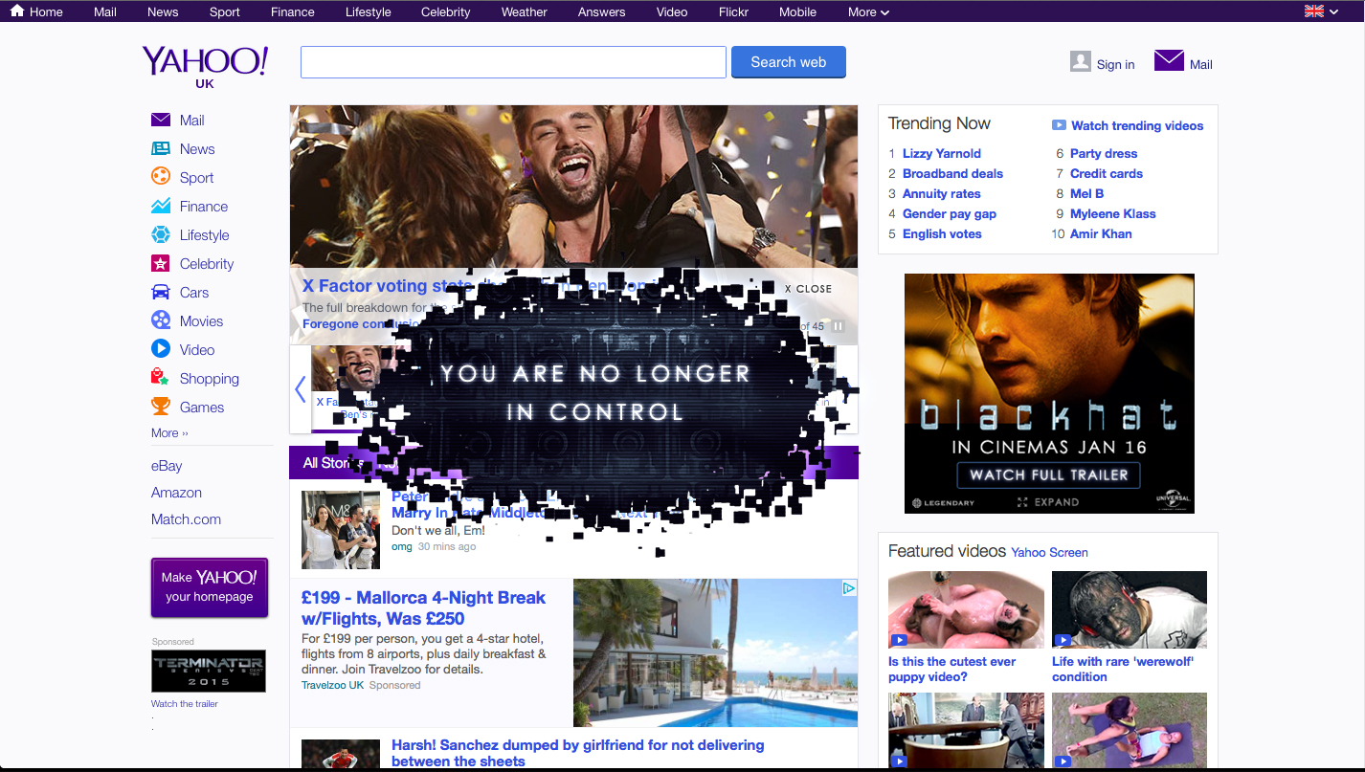The image size is (1365, 772).
Task: Open Finance in the top navigation bar
Action: click(x=293, y=11)
